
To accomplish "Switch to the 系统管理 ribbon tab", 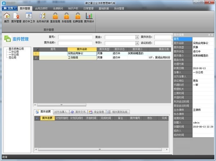I will pos(119,8).
